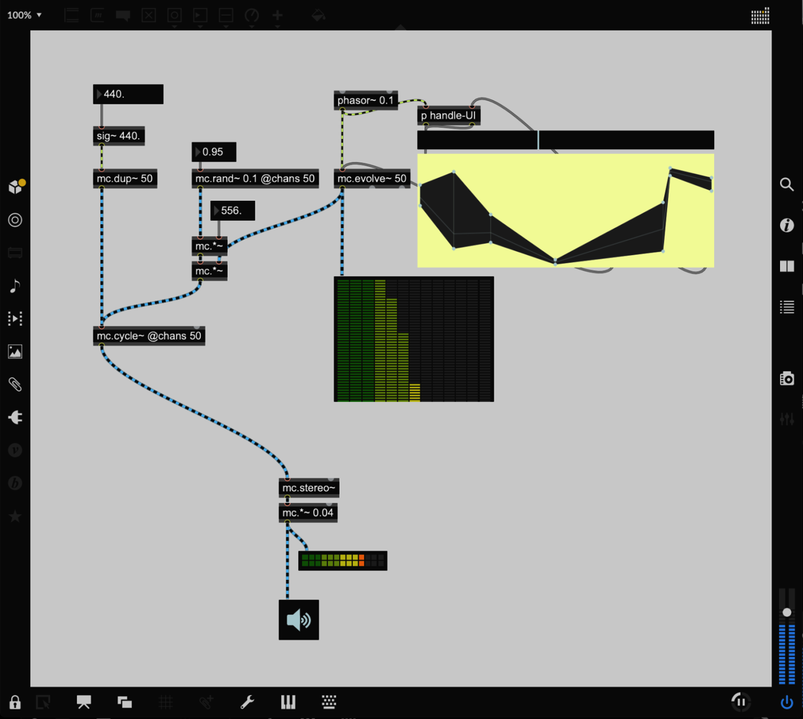Select the sig~ 440. object
Viewport: 803px width, 719px height.
(x=119, y=136)
